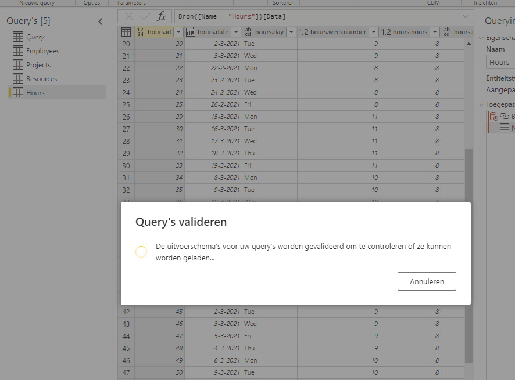515x380 pixels.
Task: Select row number 26
Action: point(126,117)
